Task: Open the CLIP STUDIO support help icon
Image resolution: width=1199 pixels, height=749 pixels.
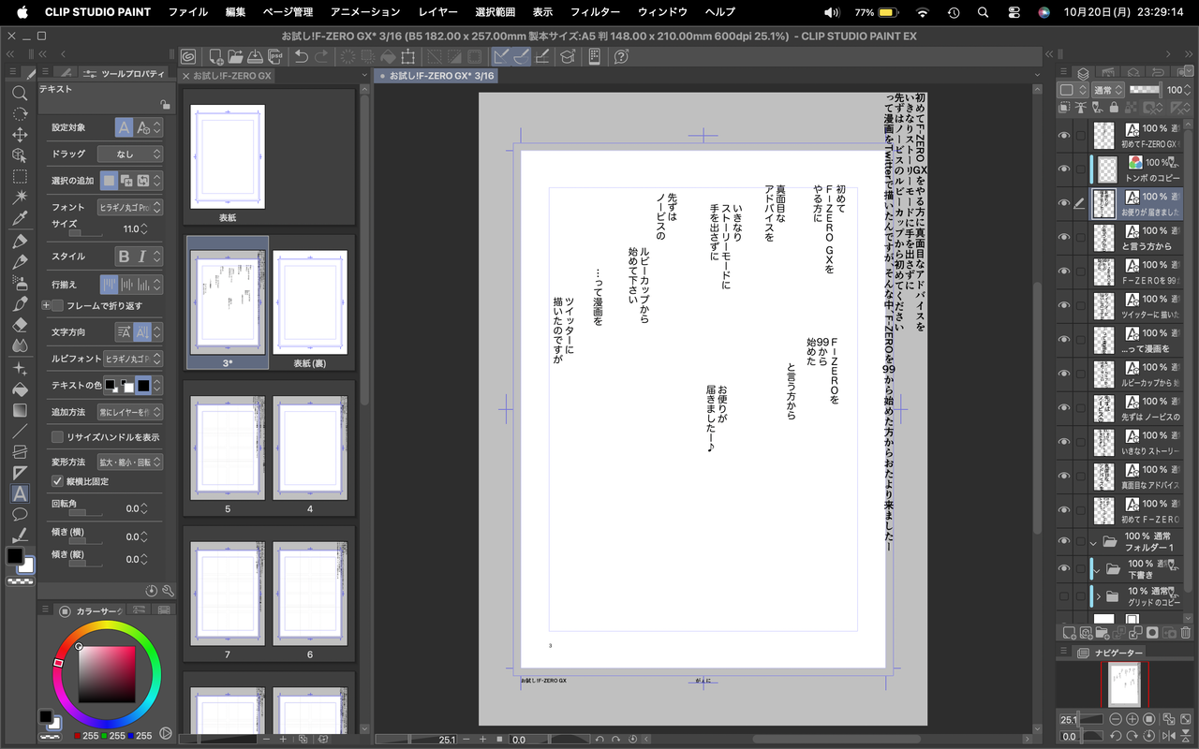Action: tap(620, 57)
